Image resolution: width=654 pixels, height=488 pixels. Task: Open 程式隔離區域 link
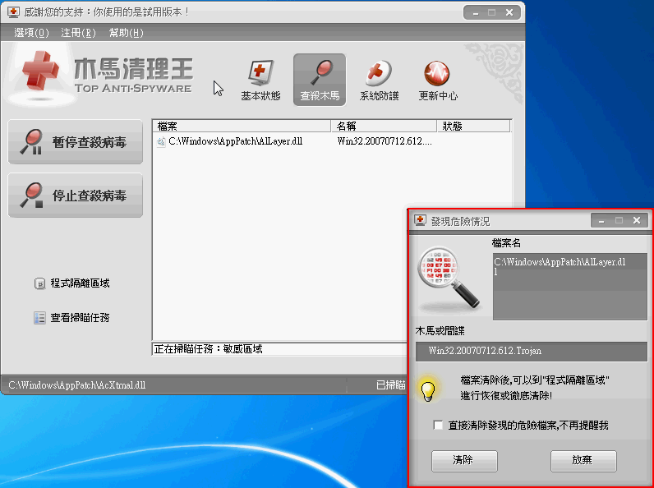pos(80,283)
